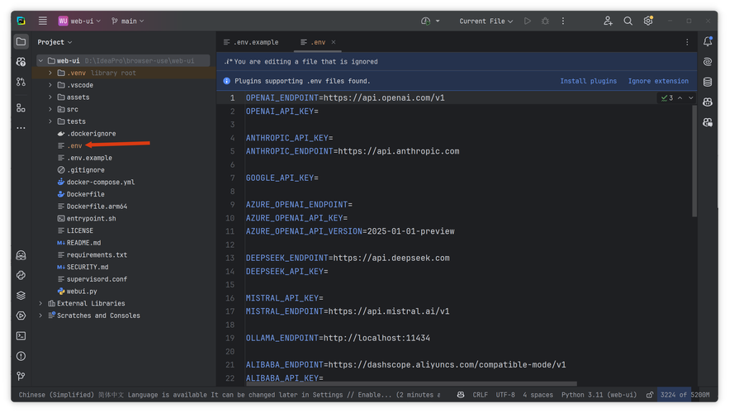This screenshot has height=413, width=729.
Task: Open the Pull Requests tool window icon
Action: point(21,82)
